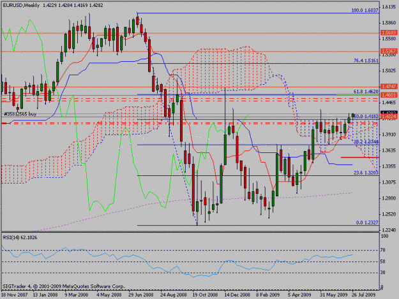Click the 1.6135 price scale value
Screen dimensions: 399x299
[x=389, y=7]
